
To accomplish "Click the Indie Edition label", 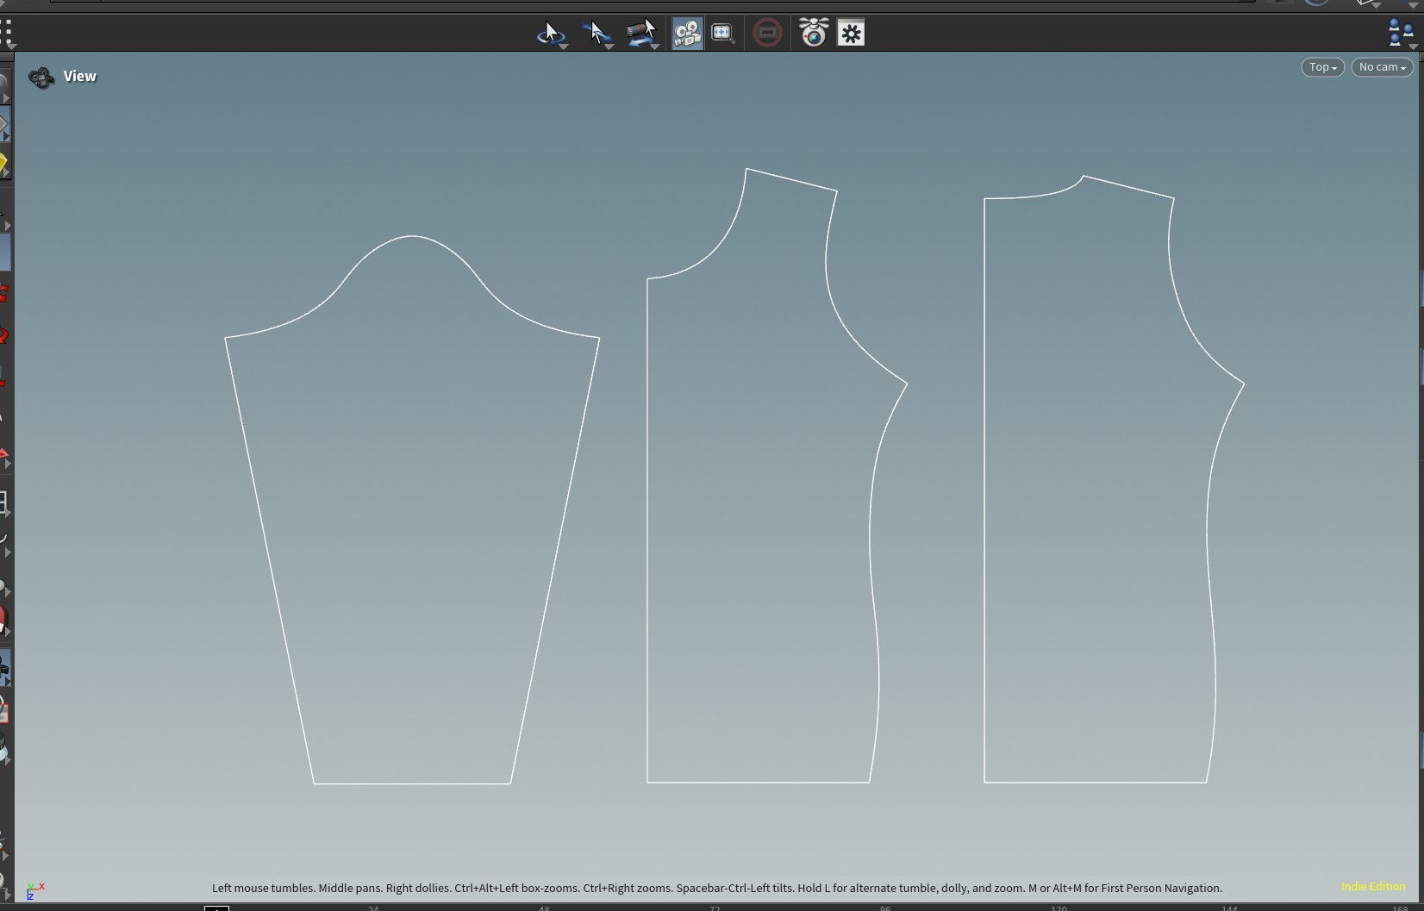I will (1372, 887).
